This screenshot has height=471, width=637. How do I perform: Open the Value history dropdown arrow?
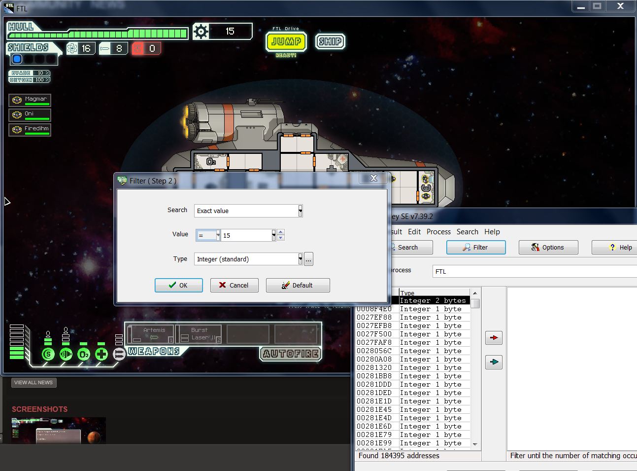pyautogui.click(x=273, y=235)
